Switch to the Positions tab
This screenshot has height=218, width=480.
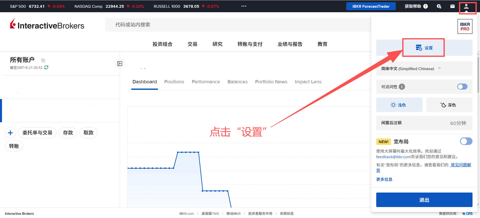click(x=174, y=82)
